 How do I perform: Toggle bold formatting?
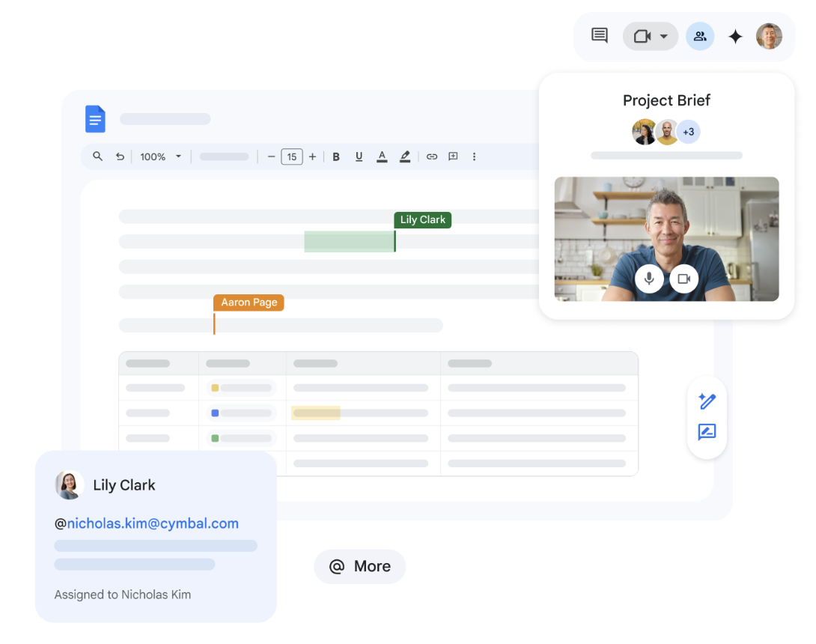pyautogui.click(x=336, y=157)
